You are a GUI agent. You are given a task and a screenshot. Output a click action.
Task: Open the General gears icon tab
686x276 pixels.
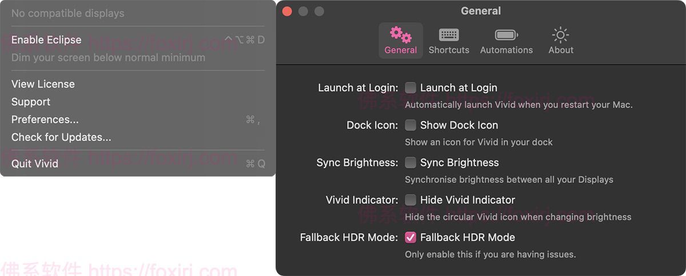[x=400, y=35]
